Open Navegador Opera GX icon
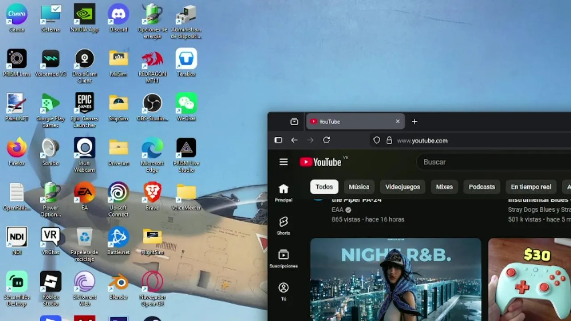This screenshot has height=321, width=571. pos(152,289)
